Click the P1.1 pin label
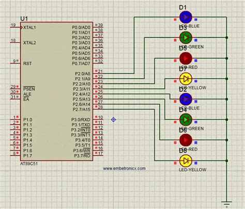 pos(27,125)
